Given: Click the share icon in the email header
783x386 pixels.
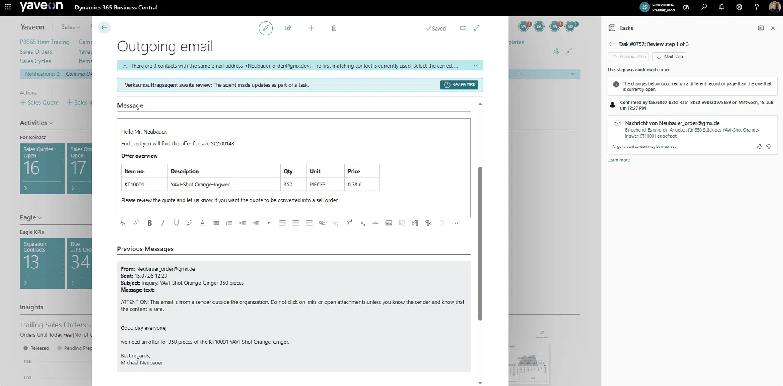Looking at the screenshot, I should pyautogui.click(x=288, y=28).
